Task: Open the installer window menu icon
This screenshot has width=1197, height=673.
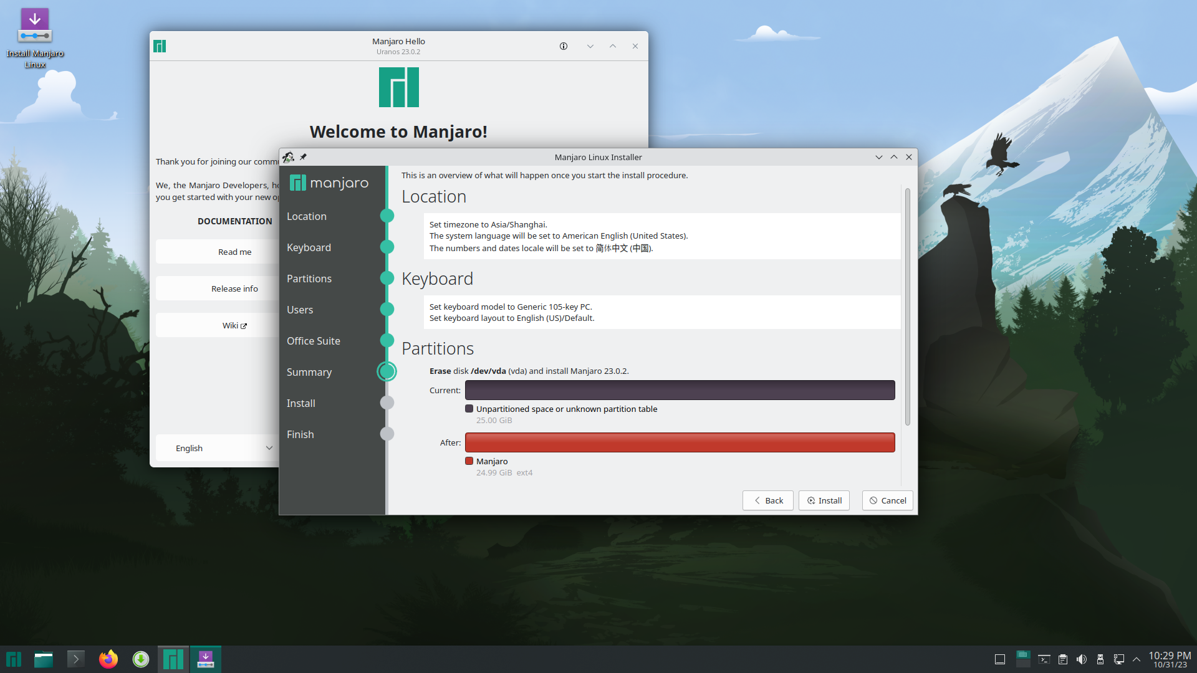Action: tap(288, 157)
